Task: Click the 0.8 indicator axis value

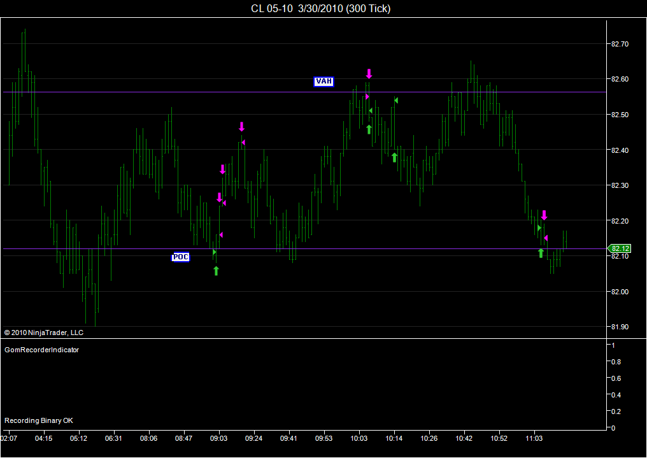Action: click(x=616, y=362)
